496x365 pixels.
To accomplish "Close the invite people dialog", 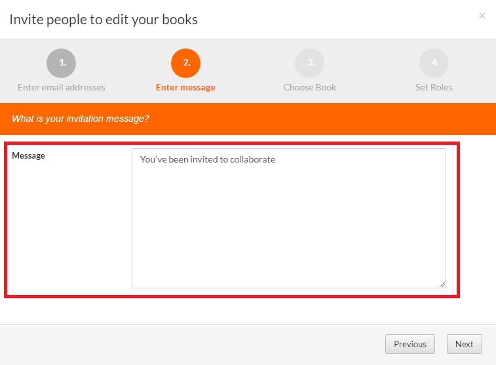I will tap(482, 16).
